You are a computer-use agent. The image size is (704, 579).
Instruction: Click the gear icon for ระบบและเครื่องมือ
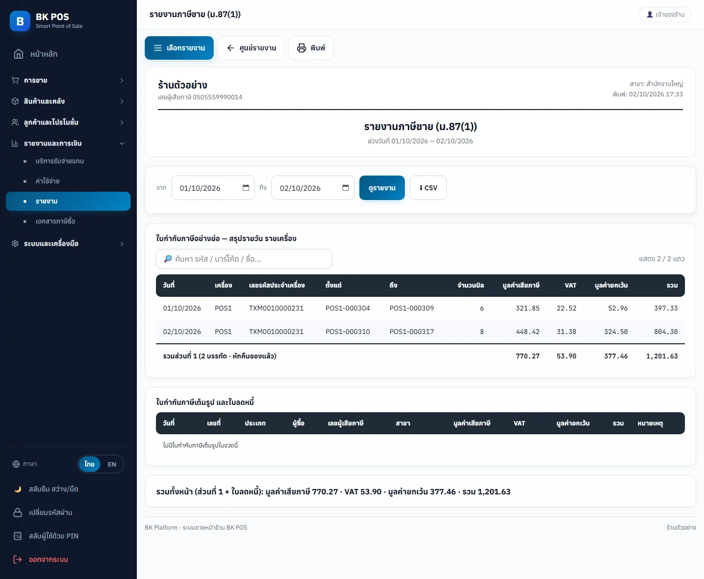pos(15,244)
